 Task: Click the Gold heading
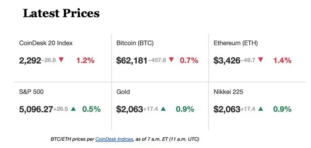coord(123,92)
